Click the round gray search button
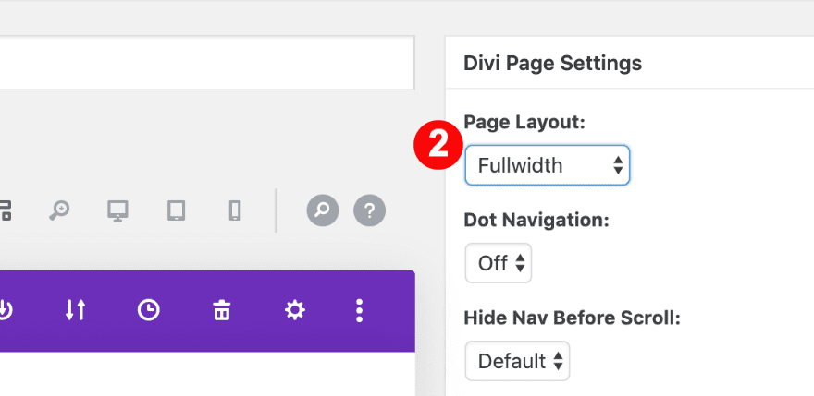The width and height of the screenshot is (814, 396). pyautogui.click(x=323, y=211)
